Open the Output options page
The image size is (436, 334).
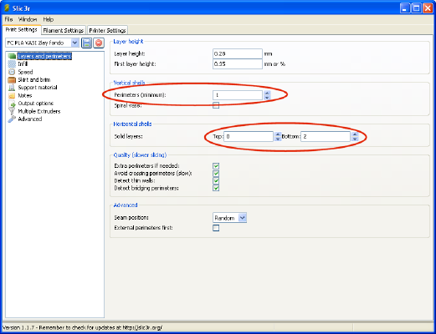36,104
